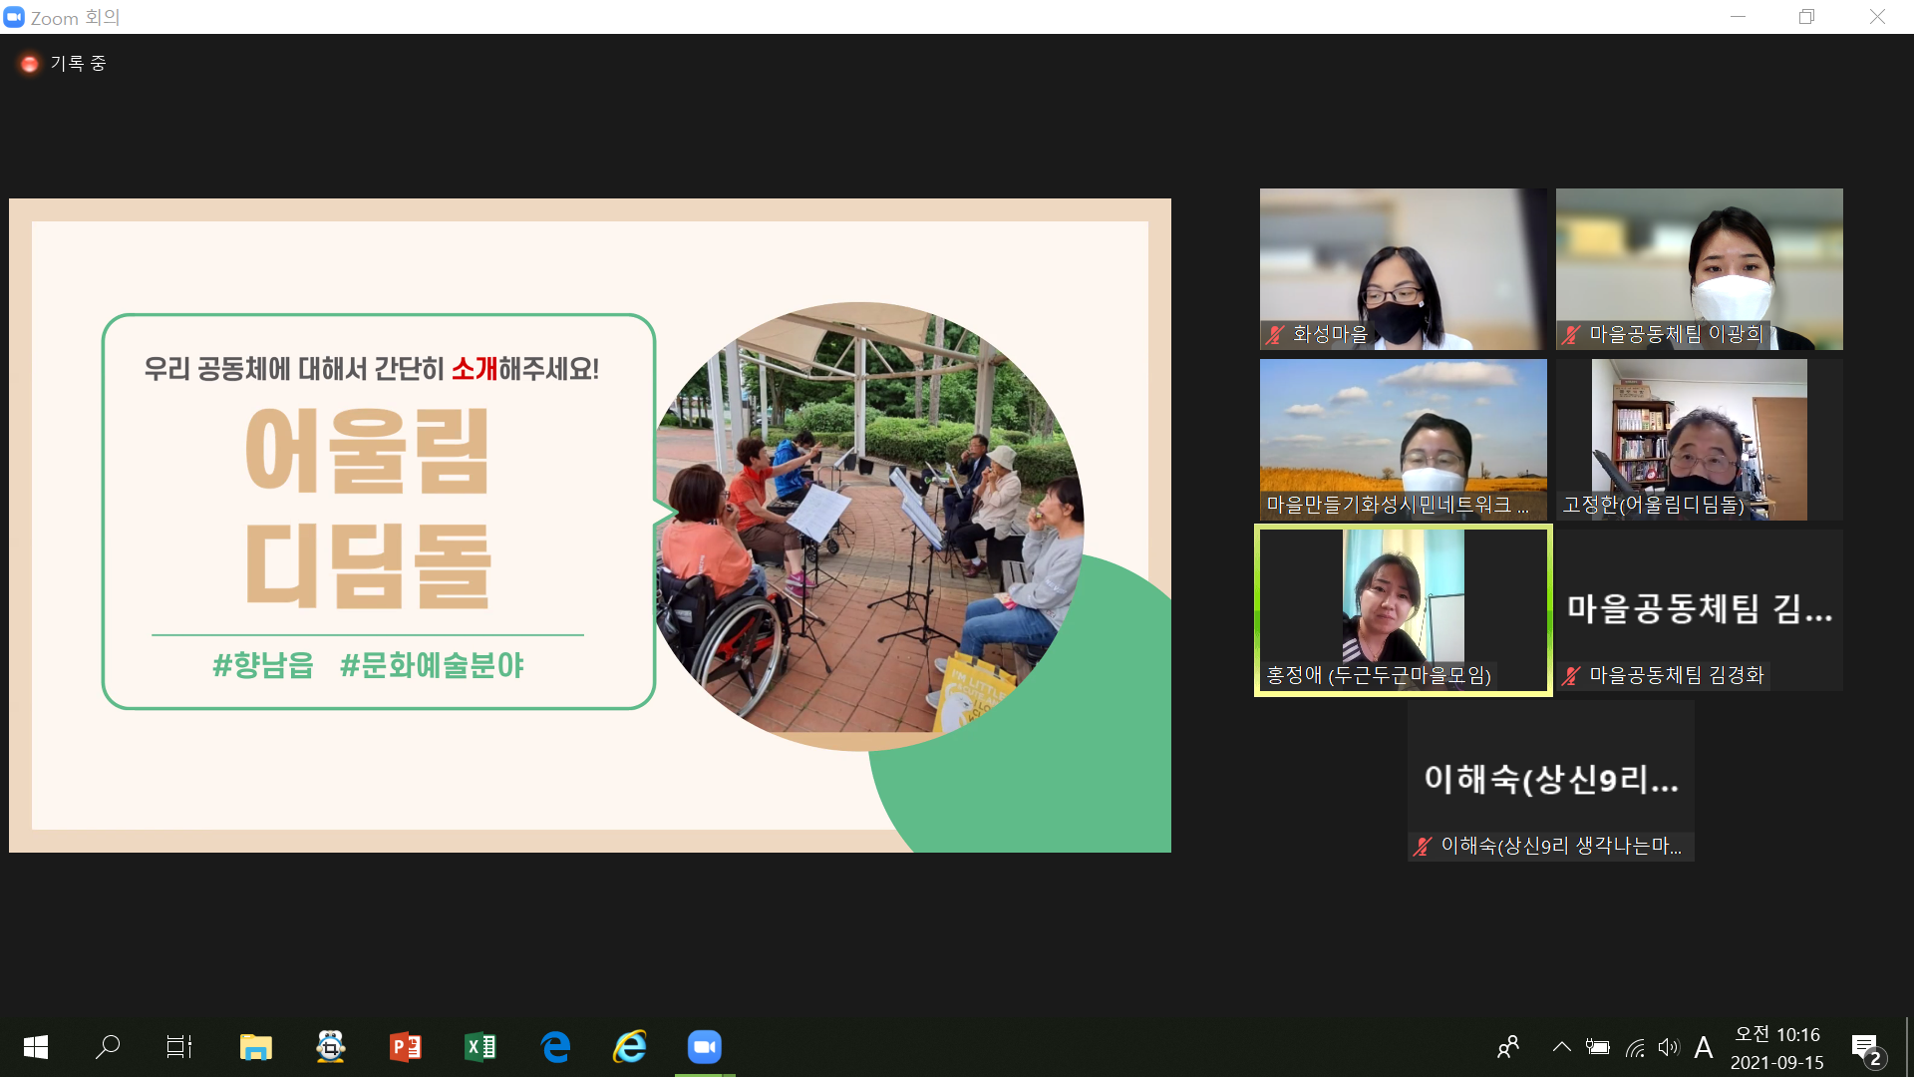Click the shared slide's circular group photo
Image resolution: width=1914 pixels, height=1077 pixels.
pyautogui.click(x=865, y=526)
